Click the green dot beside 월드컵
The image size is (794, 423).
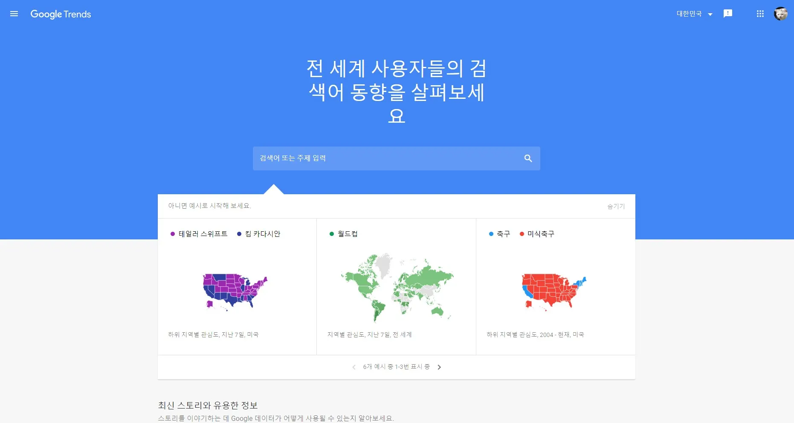click(332, 234)
